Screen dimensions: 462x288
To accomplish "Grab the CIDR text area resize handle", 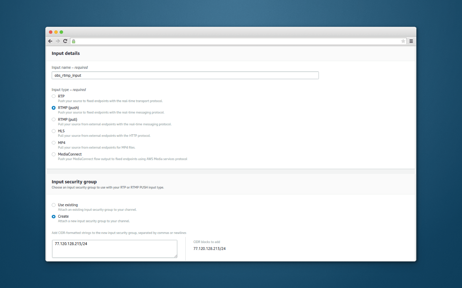I will (x=176, y=256).
